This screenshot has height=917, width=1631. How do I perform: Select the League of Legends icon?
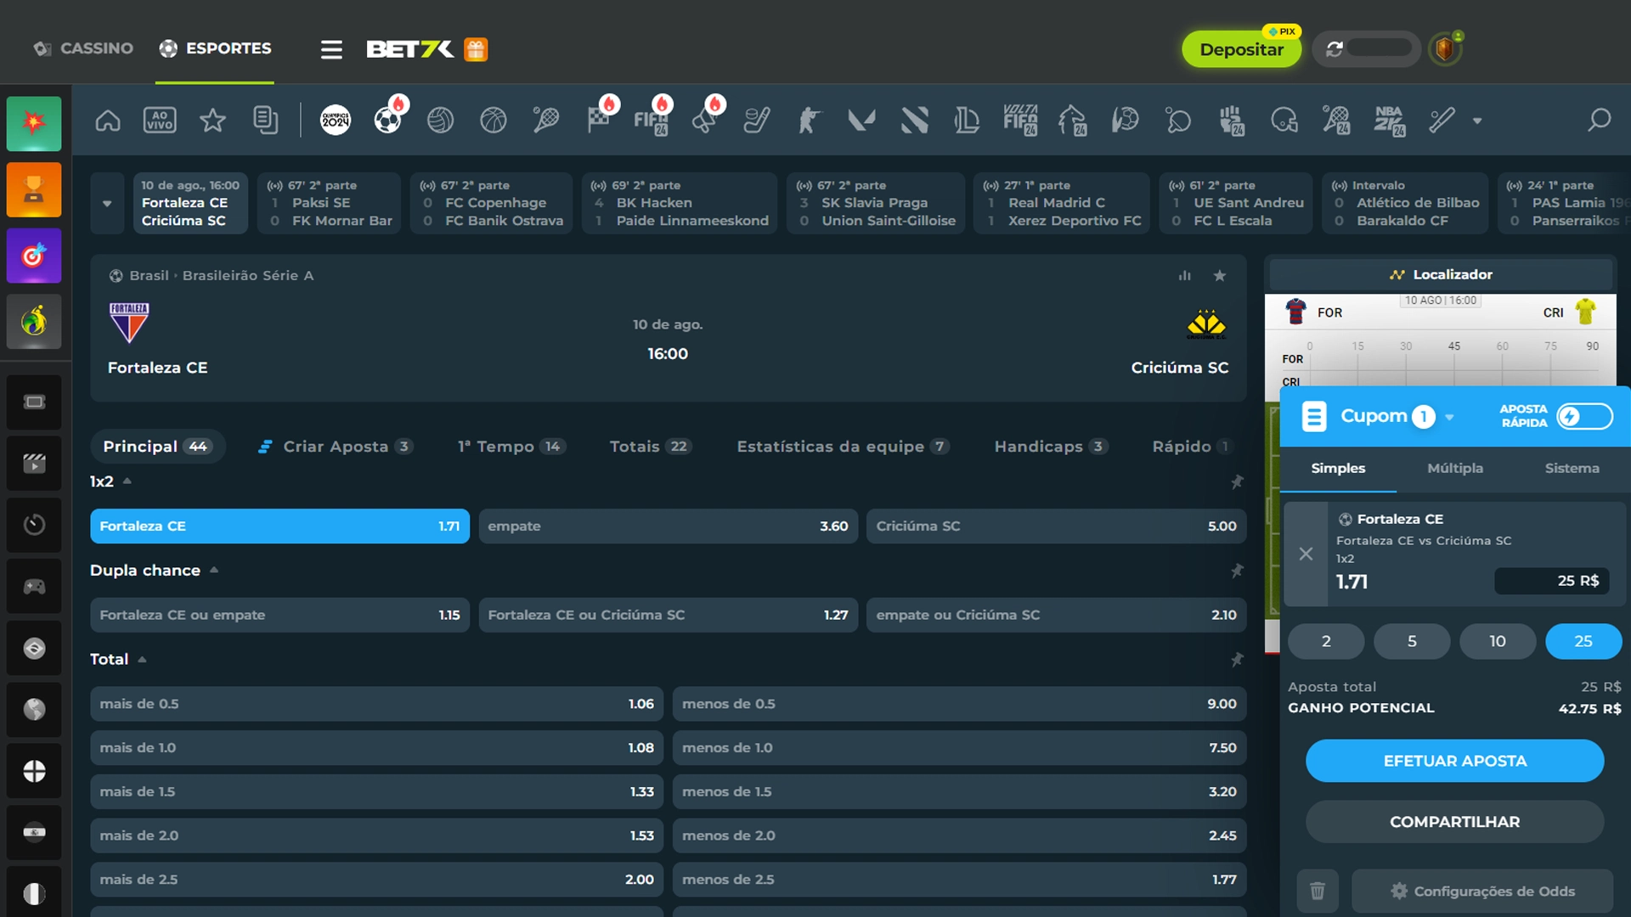click(x=967, y=121)
